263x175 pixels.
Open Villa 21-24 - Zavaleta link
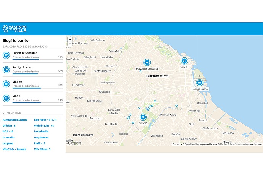(14, 149)
